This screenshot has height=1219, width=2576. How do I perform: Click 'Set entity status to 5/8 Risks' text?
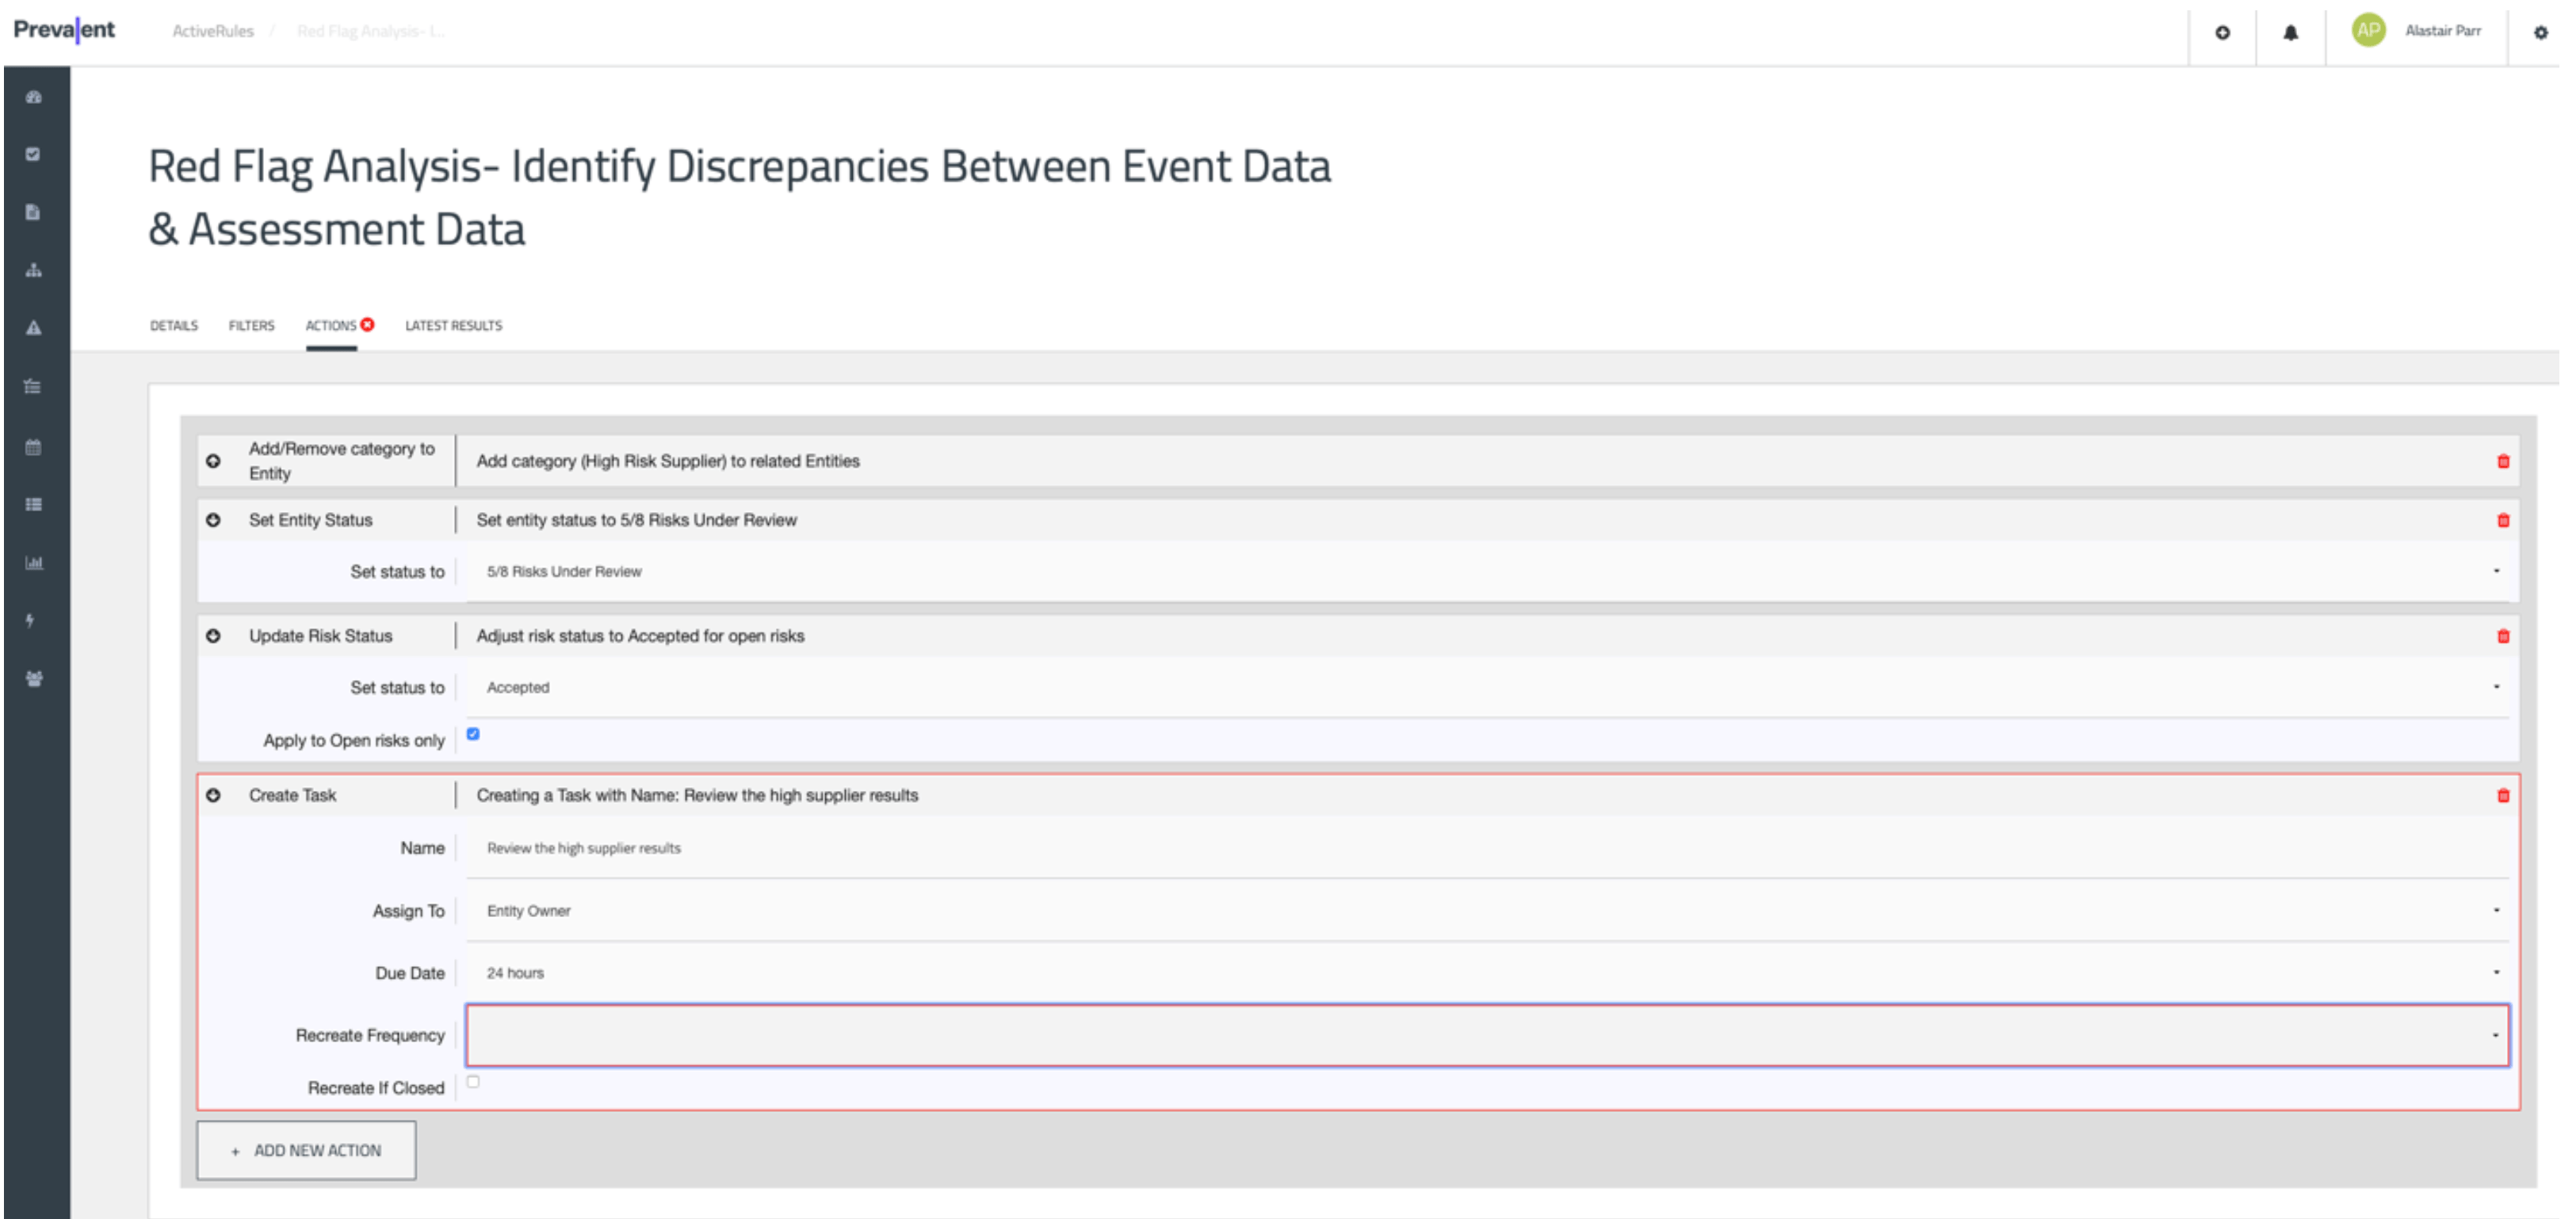[x=637, y=520]
